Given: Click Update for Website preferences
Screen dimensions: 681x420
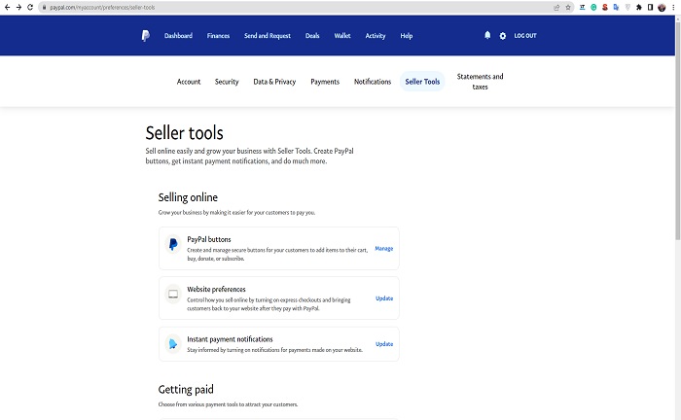Looking at the screenshot, I should 384,298.
